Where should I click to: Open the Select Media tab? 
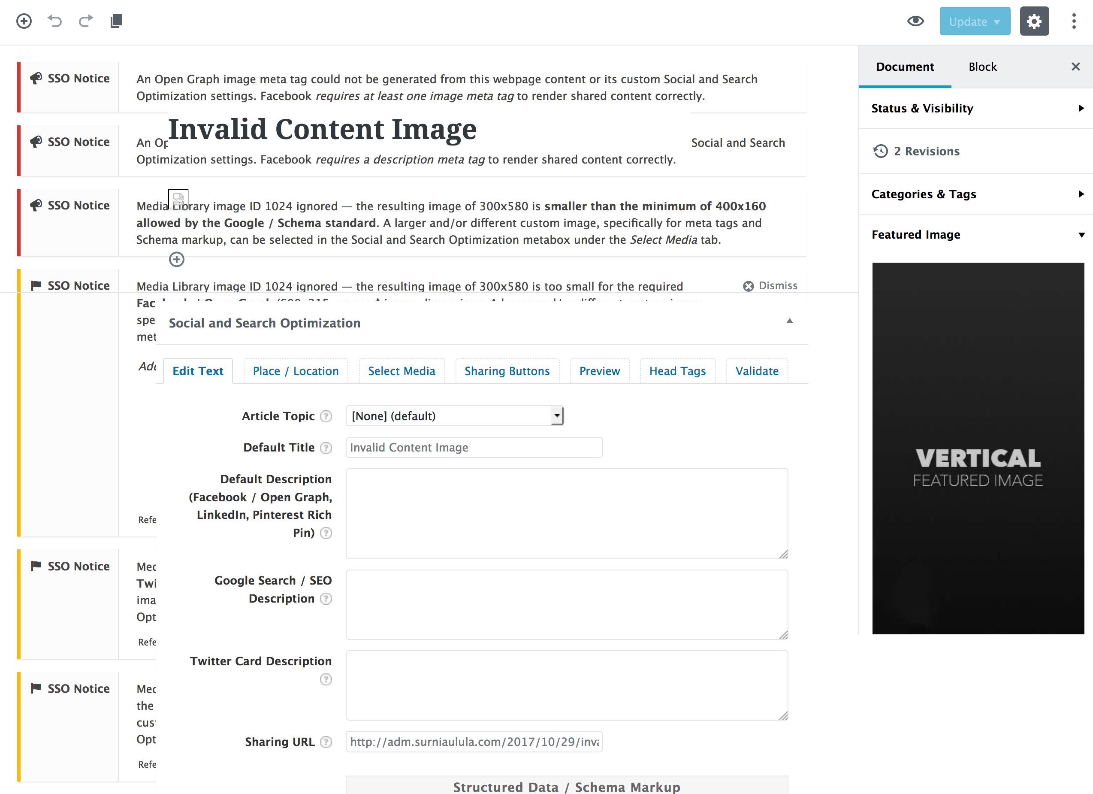coord(402,371)
